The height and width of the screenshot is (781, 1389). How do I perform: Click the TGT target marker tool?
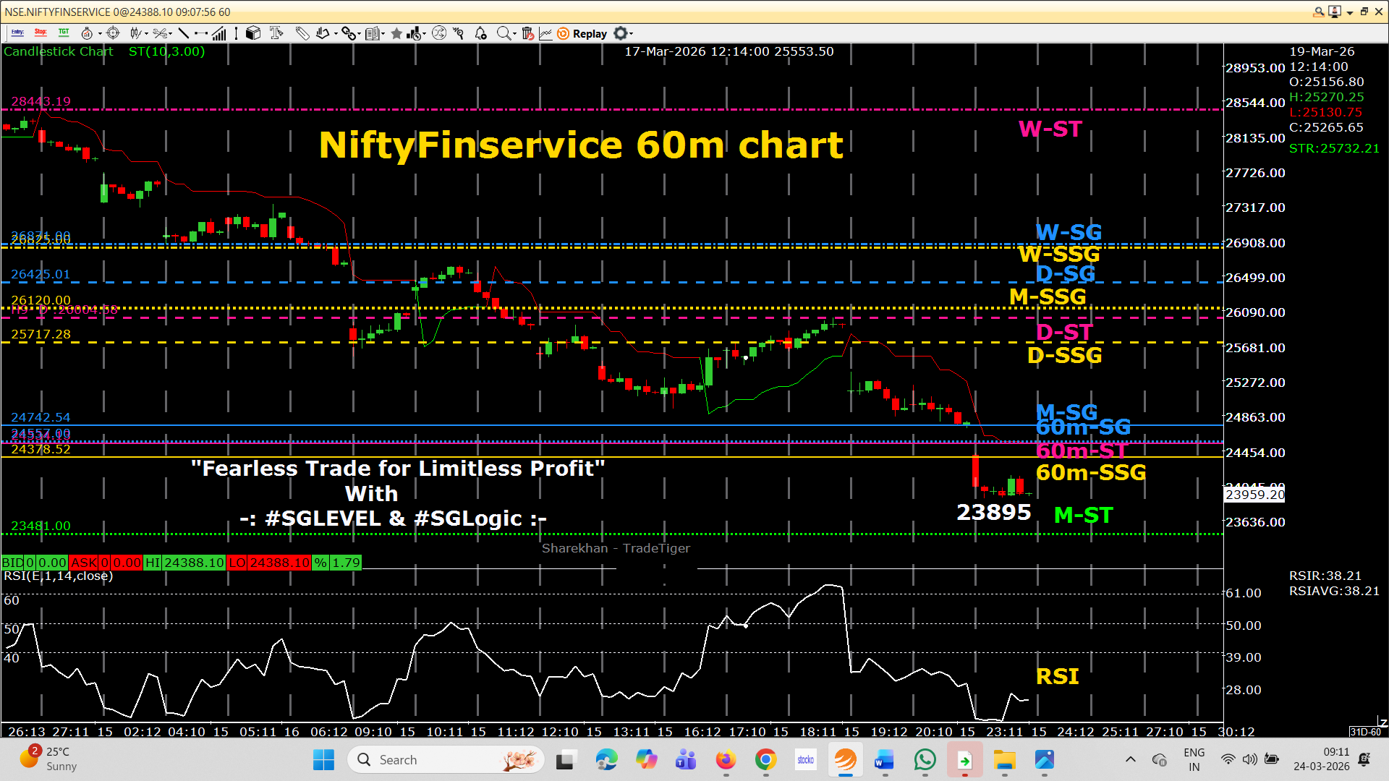click(x=64, y=33)
